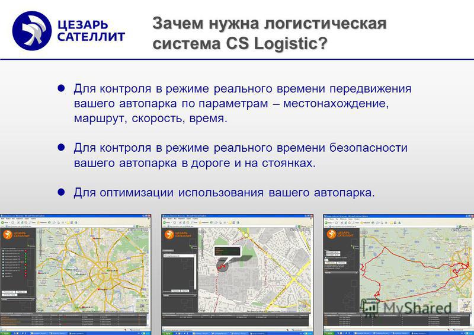The width and height of the screenshot is (474, 335).
Task: Click left white button in street-level screenshot sidebar
Action: [x=175, y=291]
